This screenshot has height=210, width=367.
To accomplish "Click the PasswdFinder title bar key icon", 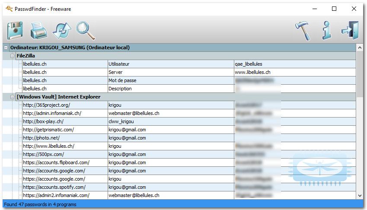I will click(x=9, y=9).
